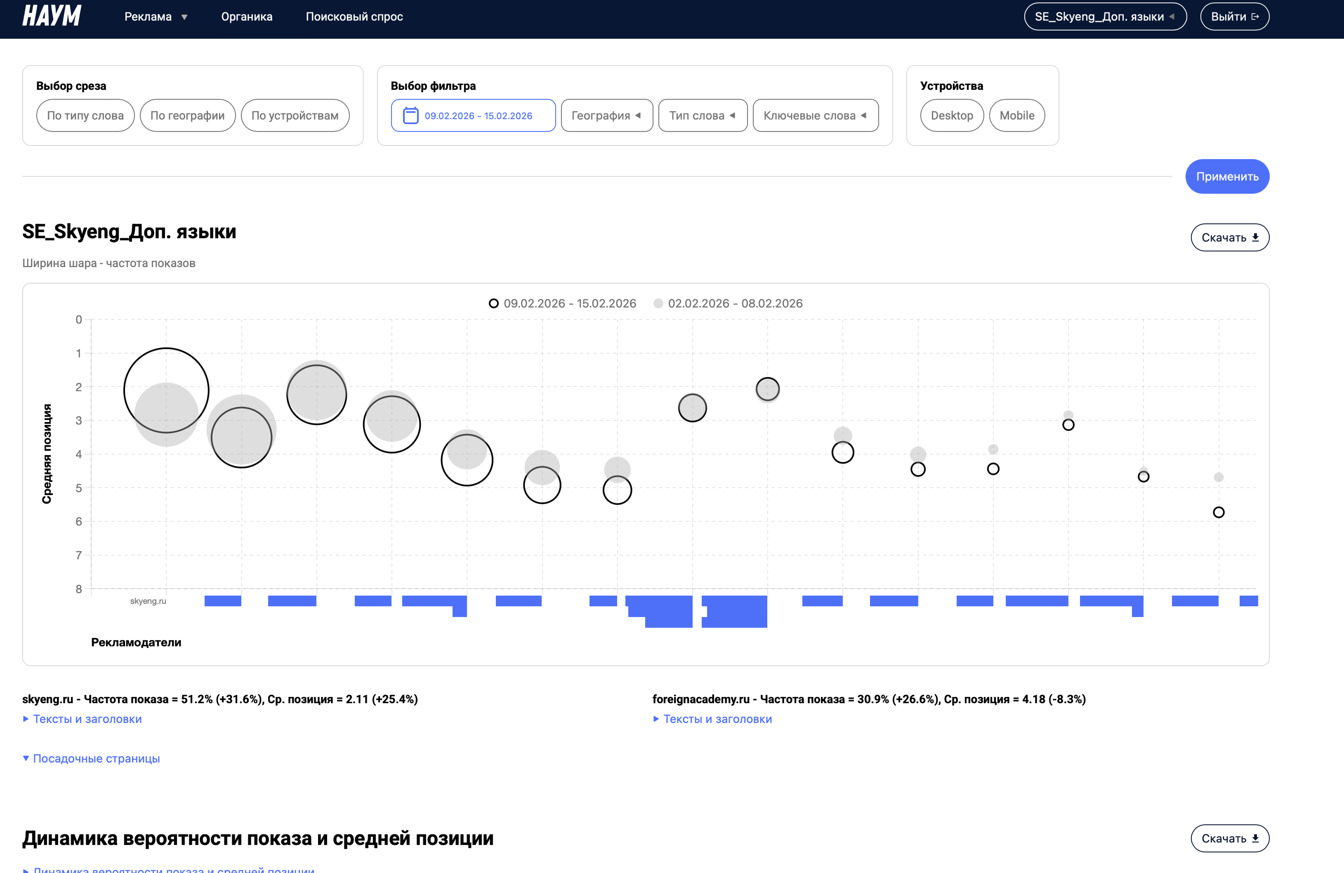Image resolution: width=1344 pixels, height=873 pixels.
Task: Toggle Desktop device filter
Action: 952,116
